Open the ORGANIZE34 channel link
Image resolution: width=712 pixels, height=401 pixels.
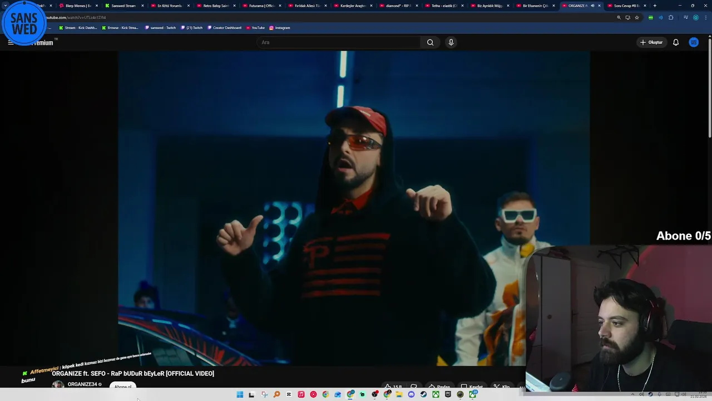[82, 384]
